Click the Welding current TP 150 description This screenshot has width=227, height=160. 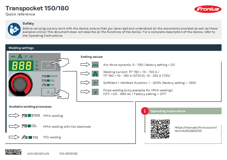pos(137,74)
